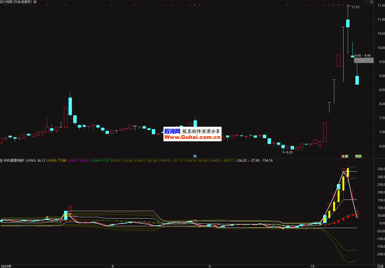Click the 11.51 high price annotation
Image resolution: width=385 pixels, height=268 pixels.
355,7
